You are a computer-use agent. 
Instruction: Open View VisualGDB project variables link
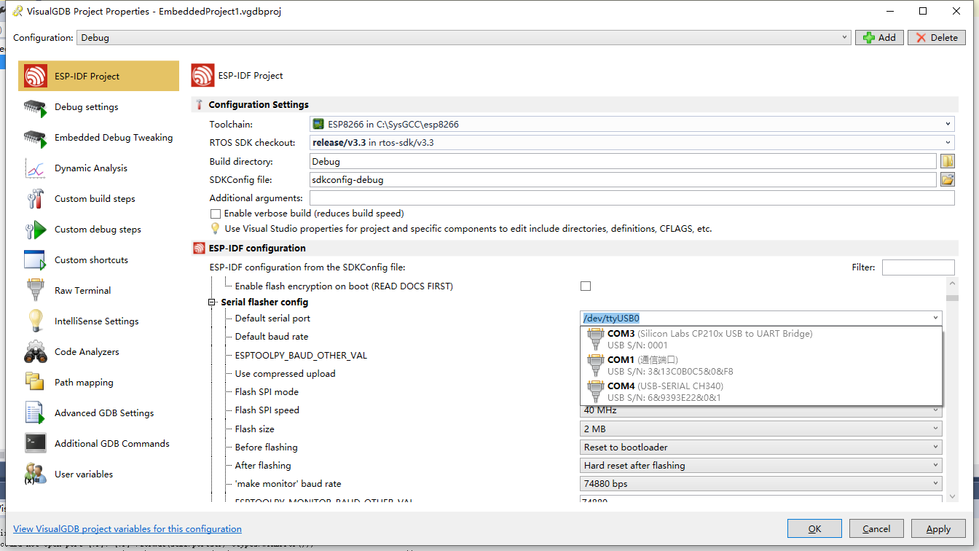point(127,529)
